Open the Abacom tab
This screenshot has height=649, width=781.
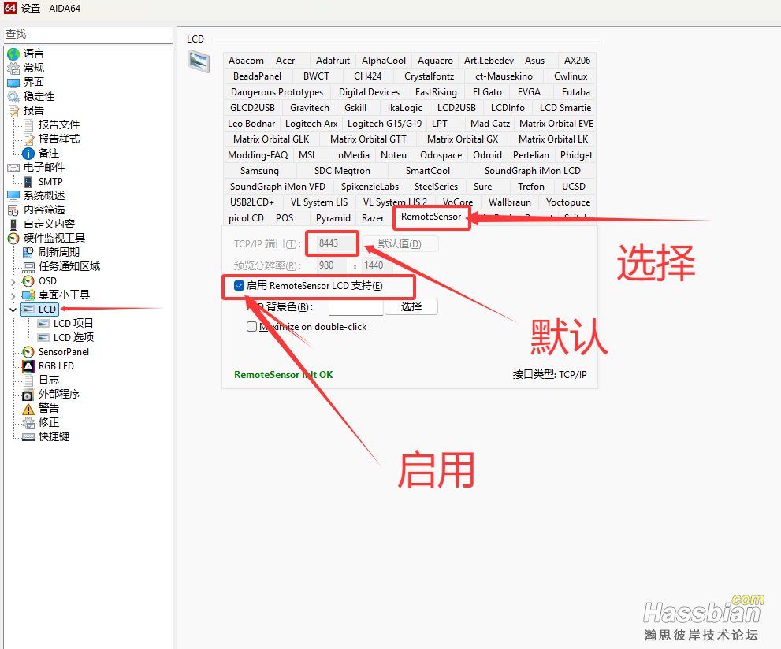[246, 61]
